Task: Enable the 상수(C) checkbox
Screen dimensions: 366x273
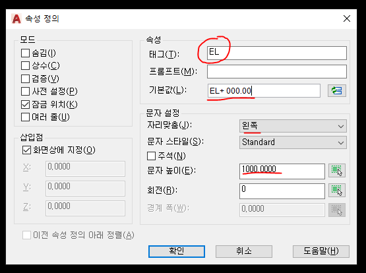Action: pos(25,65)
